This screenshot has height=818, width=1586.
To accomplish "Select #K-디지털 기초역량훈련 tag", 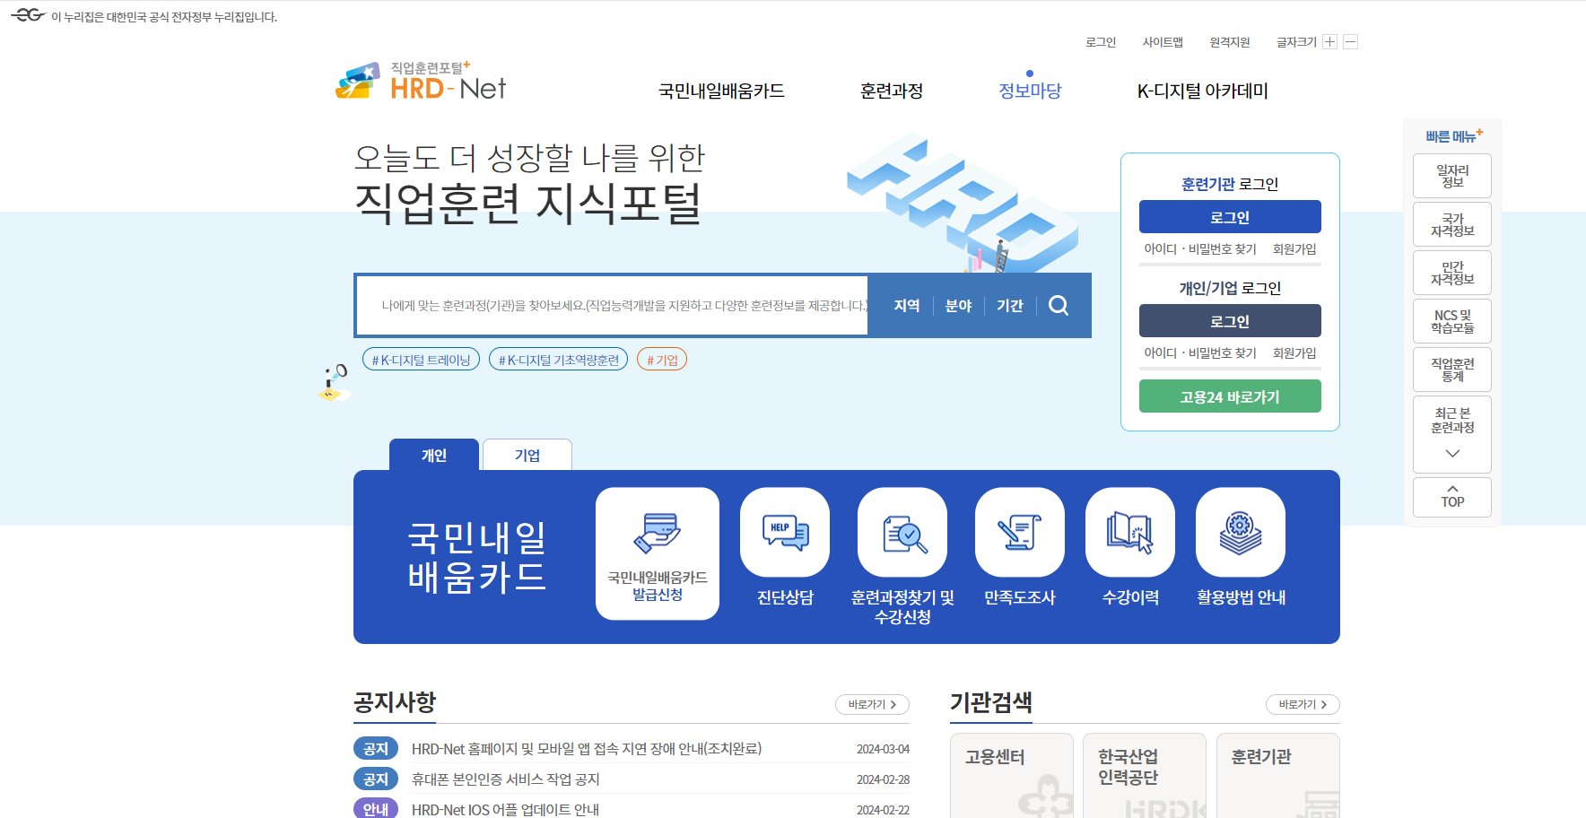I will 558,360.
